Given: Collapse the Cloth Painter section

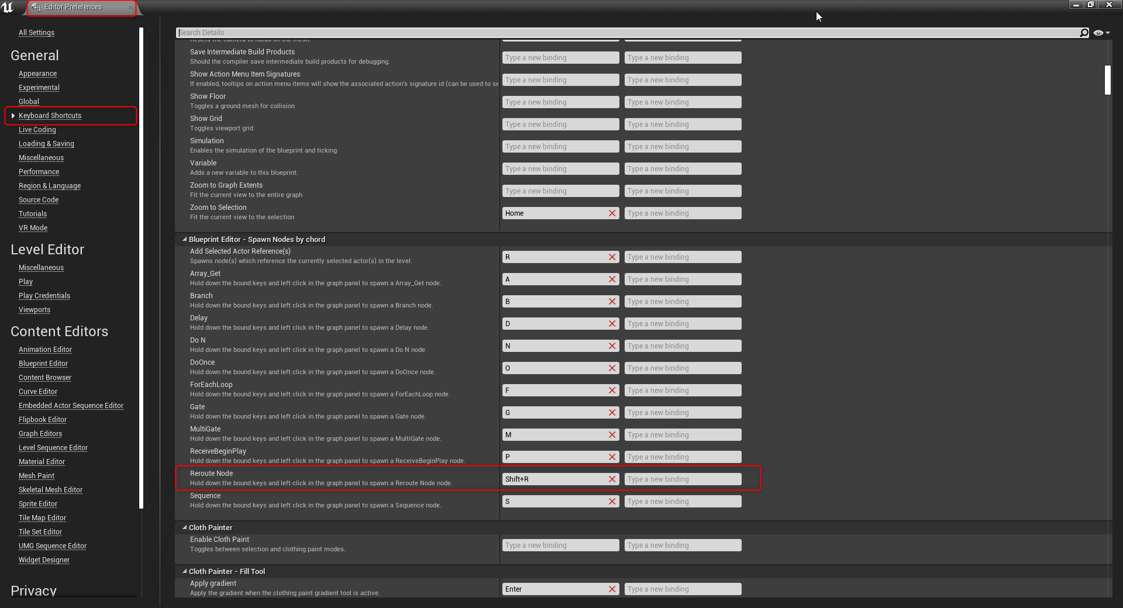Looking at the screenshot, I should coord(185,528).
